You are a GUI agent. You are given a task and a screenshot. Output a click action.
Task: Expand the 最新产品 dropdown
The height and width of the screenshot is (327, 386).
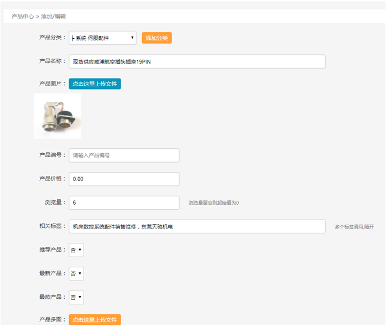pos(76,273)
